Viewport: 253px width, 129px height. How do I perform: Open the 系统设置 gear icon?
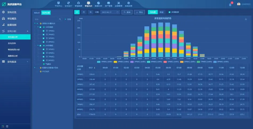pos(128,3)
